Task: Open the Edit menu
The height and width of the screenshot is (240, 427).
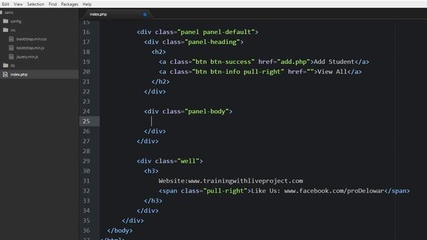Action: click(x=5, y=4)
